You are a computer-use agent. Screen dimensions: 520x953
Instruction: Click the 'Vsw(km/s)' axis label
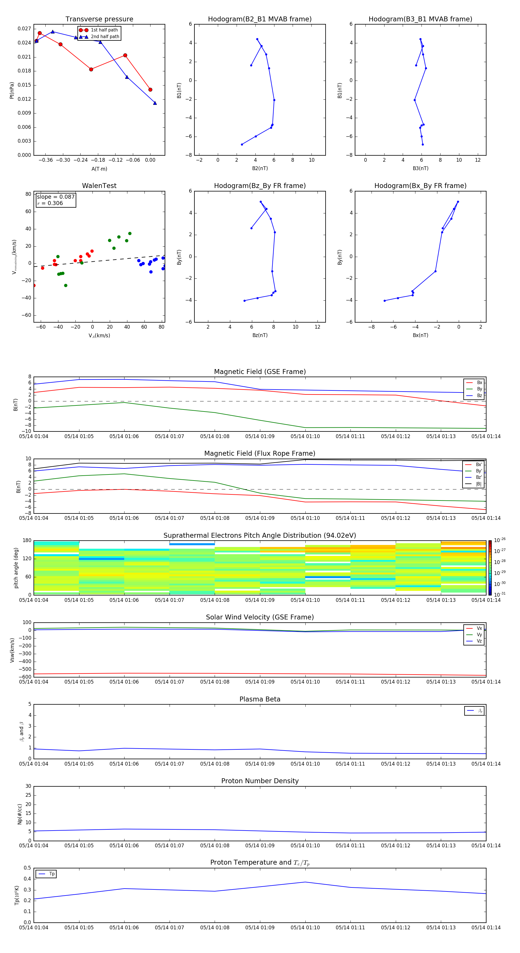click(x=12, y=650)
